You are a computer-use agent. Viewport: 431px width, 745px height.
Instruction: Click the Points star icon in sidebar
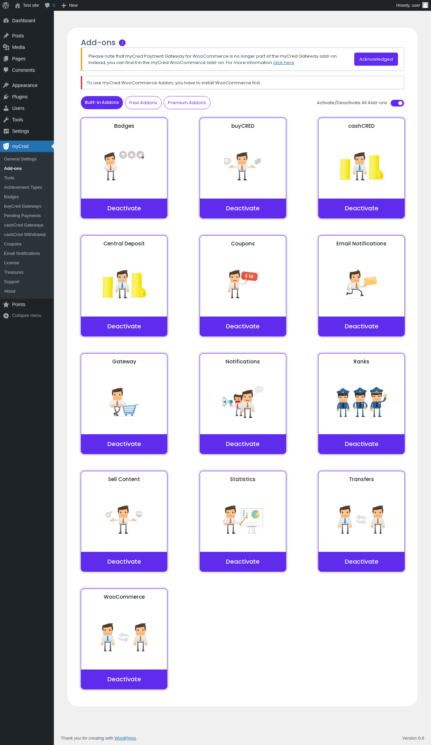(6, 304)
